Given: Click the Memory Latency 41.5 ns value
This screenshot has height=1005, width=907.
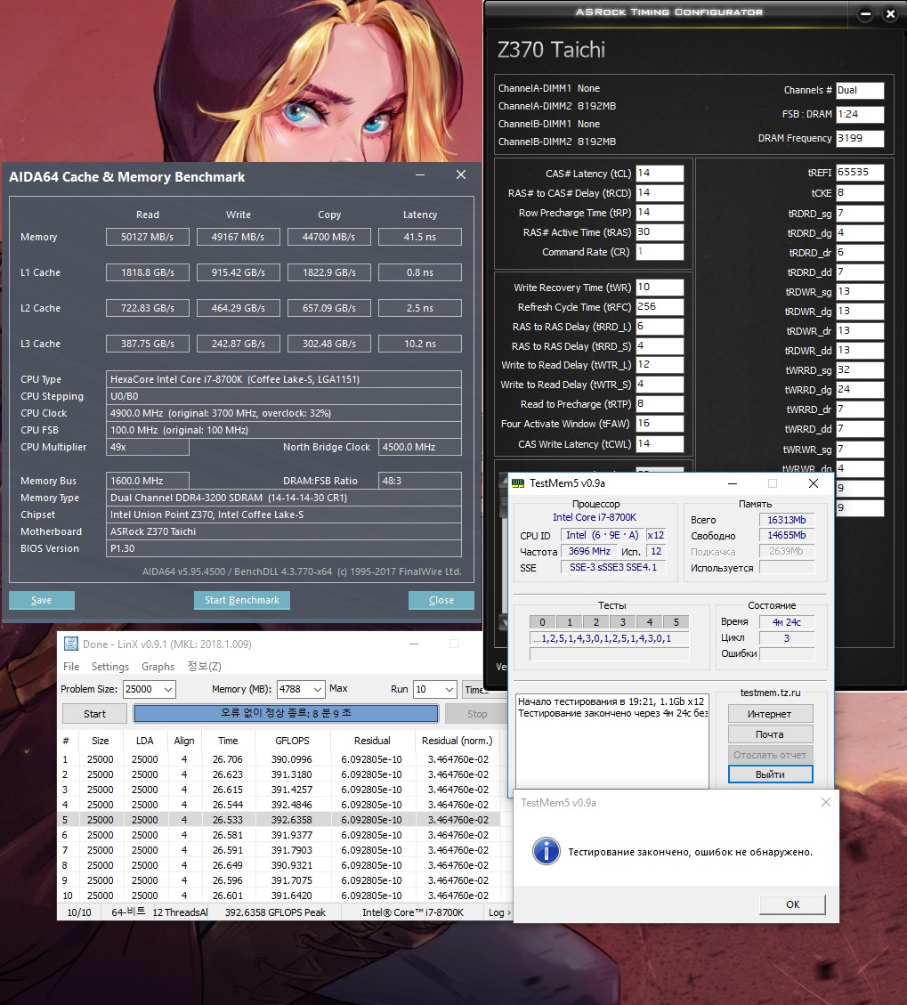Looking at the screenshot, I should pyautogui.click(x=420, y=237).
